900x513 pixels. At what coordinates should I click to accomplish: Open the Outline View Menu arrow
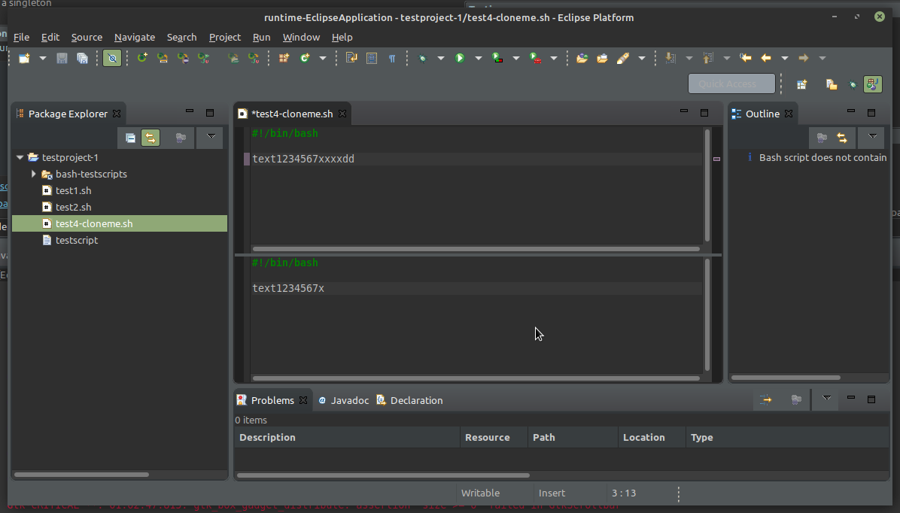click(x=872, y=137)
